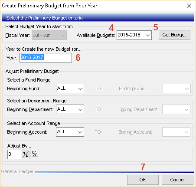The height and width of the screenshot is (187, 196).
Task: Click the Ending Department dropdown
Action: 176,109
